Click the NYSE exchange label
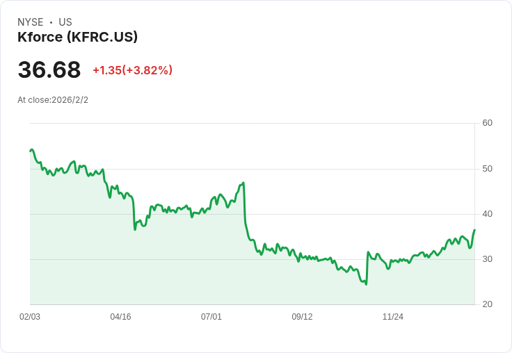 point(31,22)
